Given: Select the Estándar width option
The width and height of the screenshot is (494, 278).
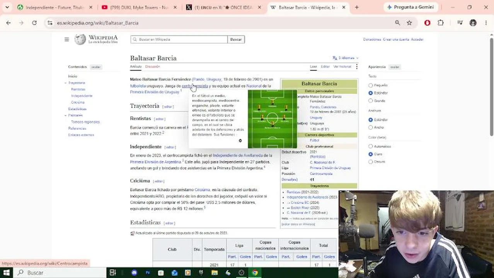Looking at the screenshot, I should 371,120.
